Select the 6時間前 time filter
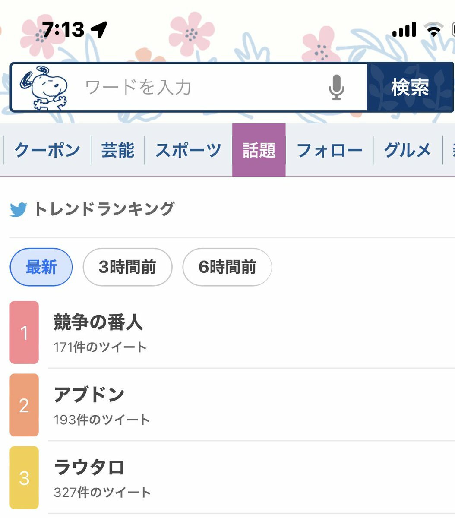 [x=227, y=267]
